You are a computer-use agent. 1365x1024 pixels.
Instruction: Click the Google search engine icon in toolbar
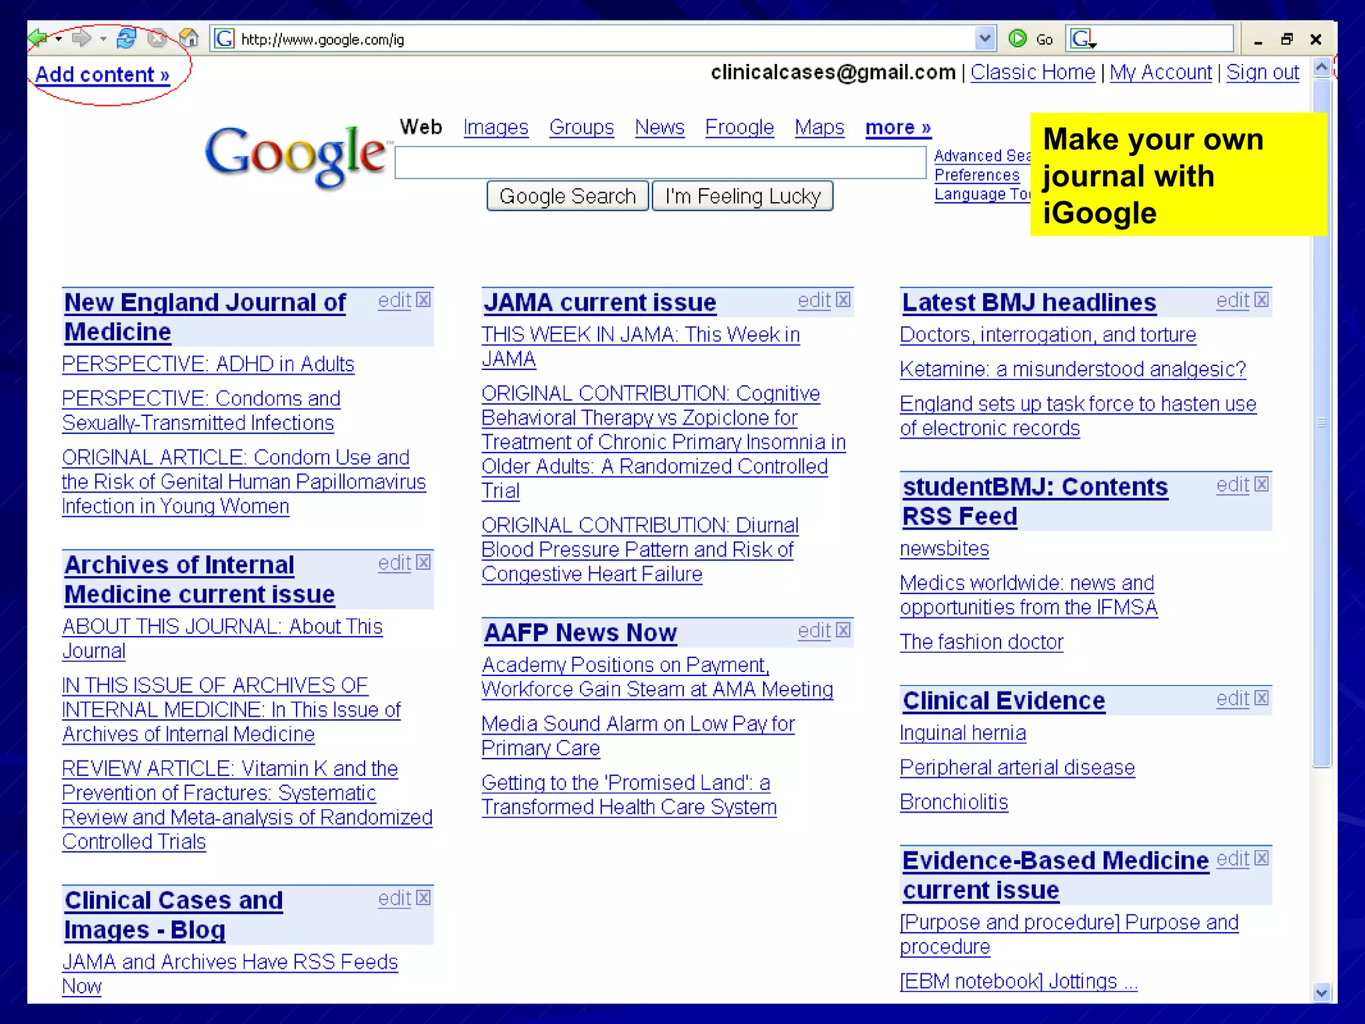[x=1082, y=39]
